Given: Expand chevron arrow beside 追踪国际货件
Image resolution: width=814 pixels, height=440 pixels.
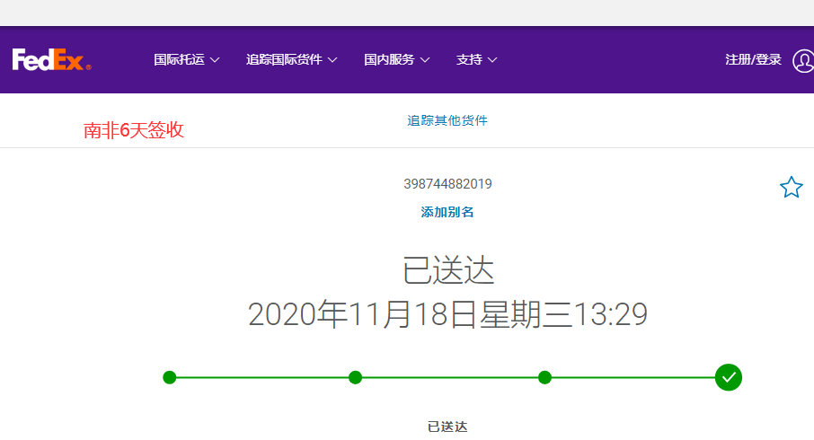Looking at the screenshot, I should pos(332,60).
